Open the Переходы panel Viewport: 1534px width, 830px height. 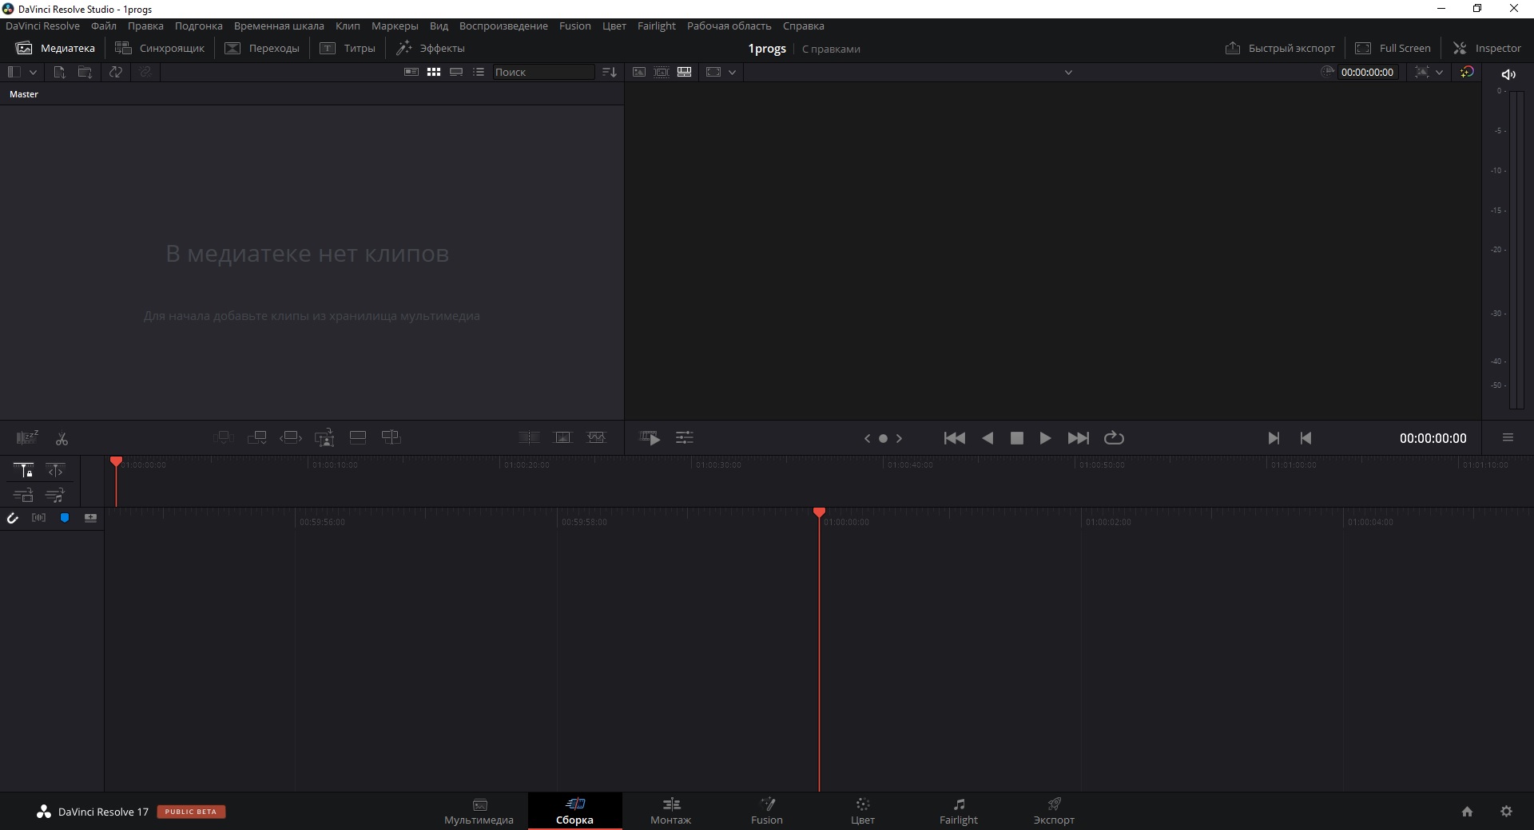tap(262, 48)
